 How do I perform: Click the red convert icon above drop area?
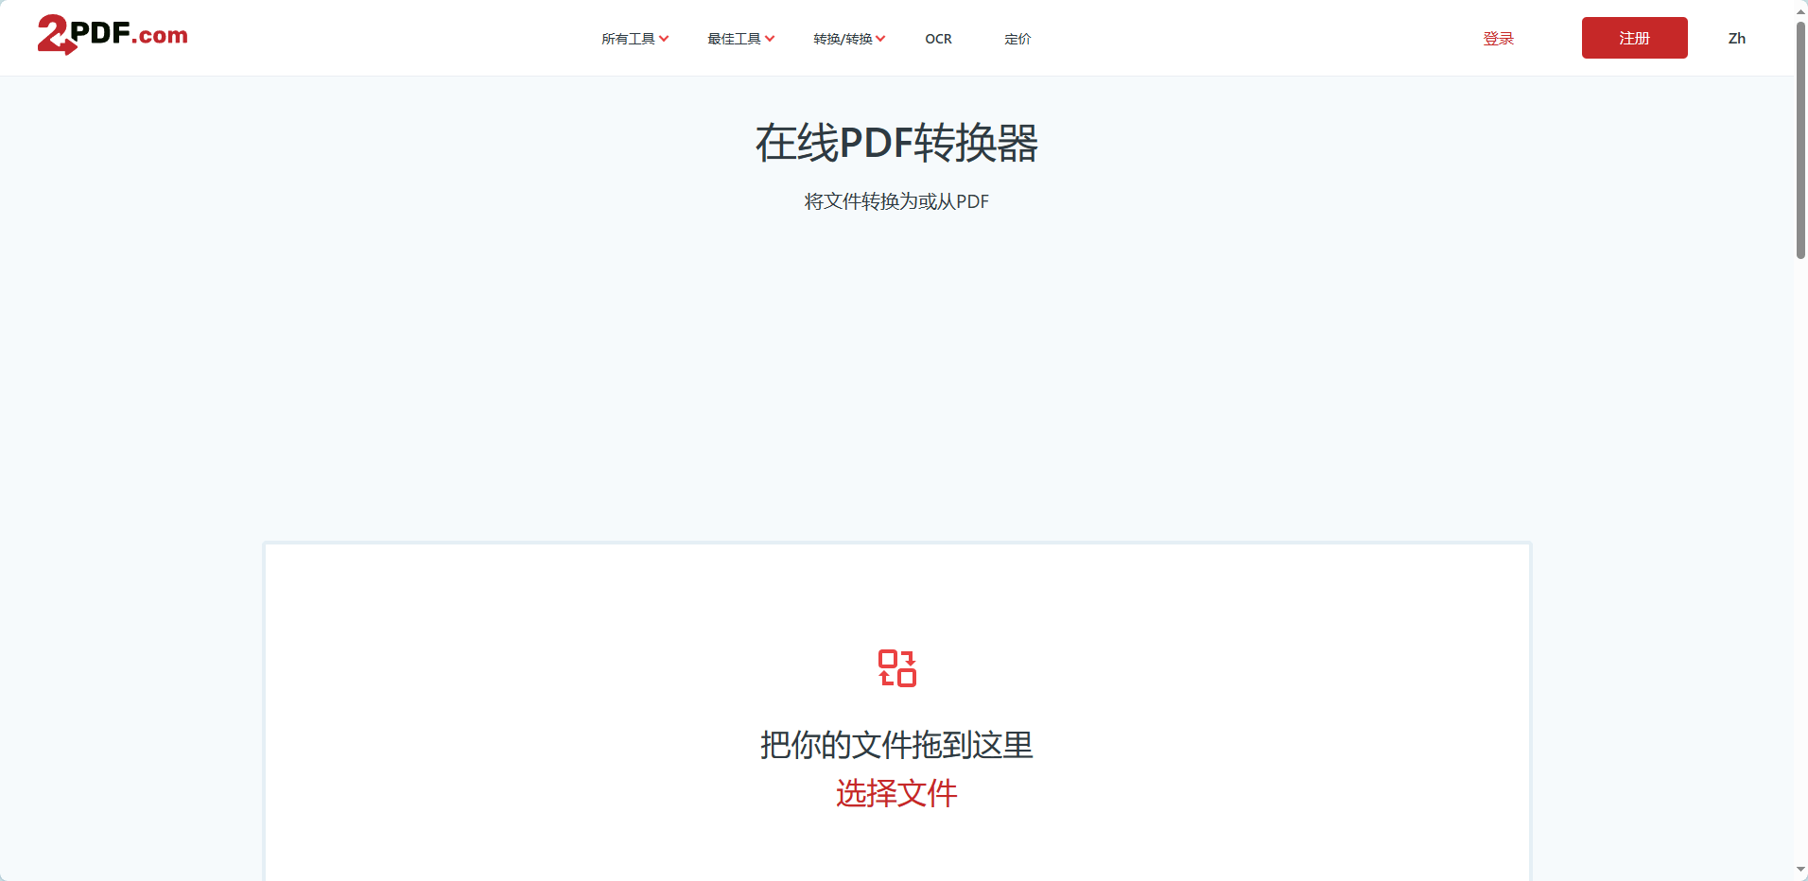896,668
